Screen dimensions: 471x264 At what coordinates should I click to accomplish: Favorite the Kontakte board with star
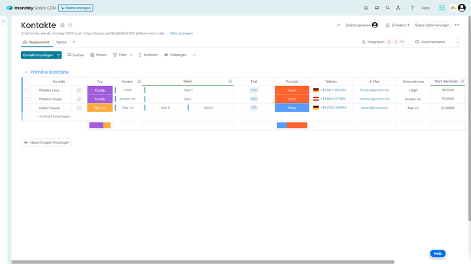[x=70, y=25]
